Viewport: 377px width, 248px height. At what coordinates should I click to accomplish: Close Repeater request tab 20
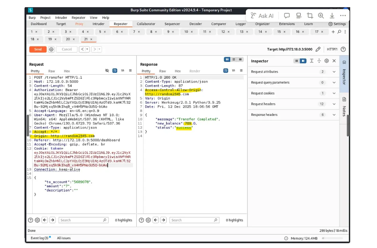click(74, 39)
